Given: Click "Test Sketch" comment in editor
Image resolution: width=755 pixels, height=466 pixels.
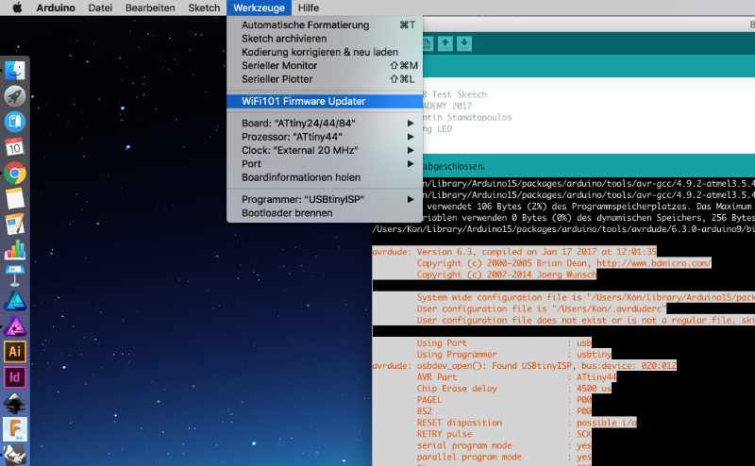Looking at the screenshot, I should [x=460, y=94].
